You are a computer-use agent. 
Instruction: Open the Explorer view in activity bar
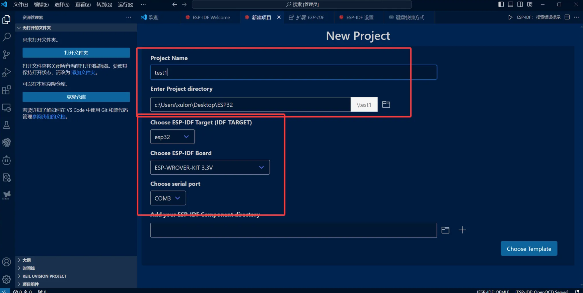click(7, 19)
